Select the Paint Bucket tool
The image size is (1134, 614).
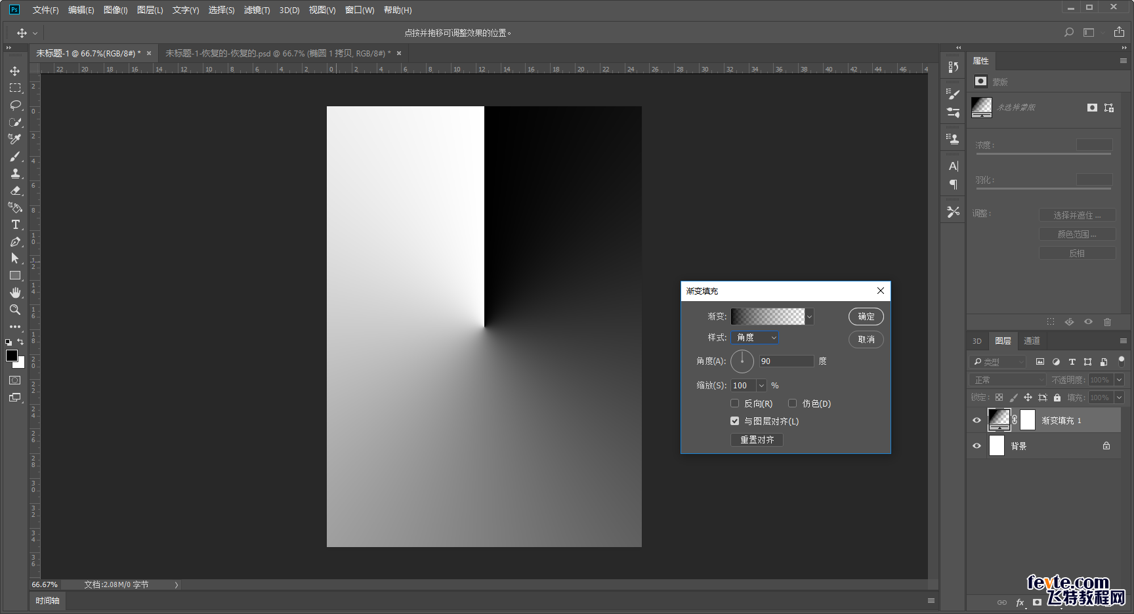point(15,207)
